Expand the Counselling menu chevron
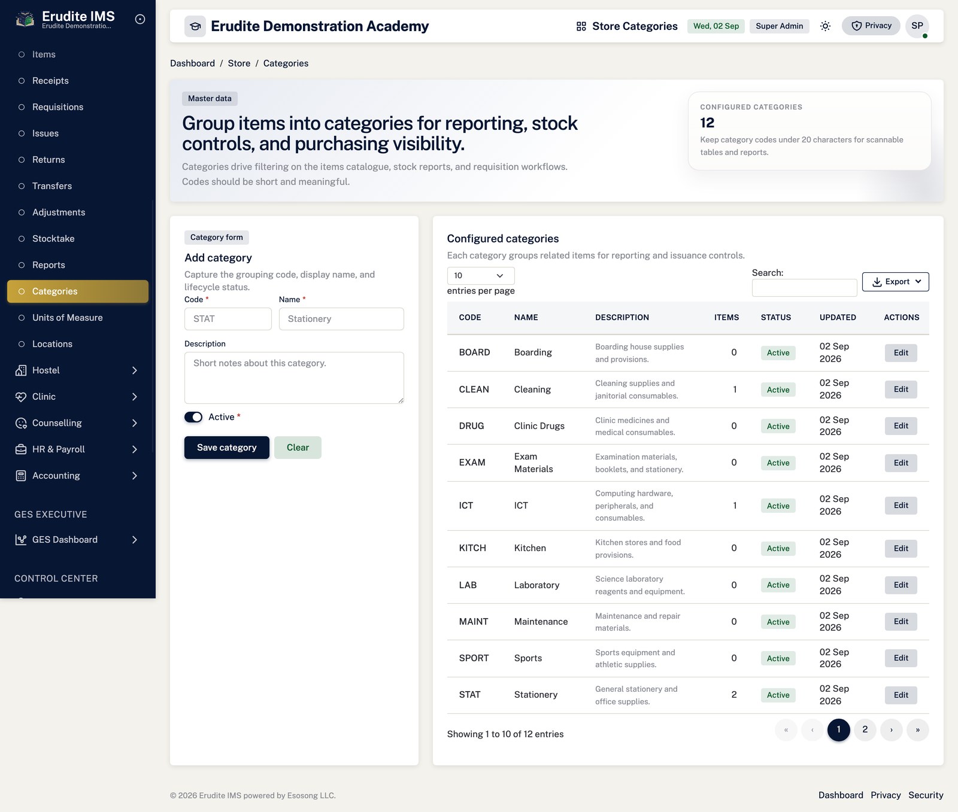Viewport: 958px width, 812px height. 135,423
